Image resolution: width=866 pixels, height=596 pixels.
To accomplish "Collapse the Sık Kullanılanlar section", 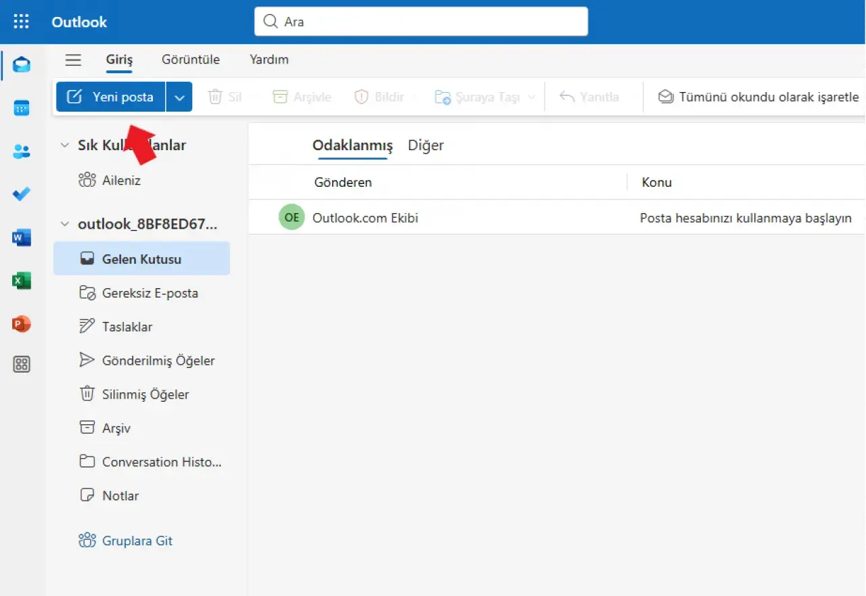I will 65,145.
